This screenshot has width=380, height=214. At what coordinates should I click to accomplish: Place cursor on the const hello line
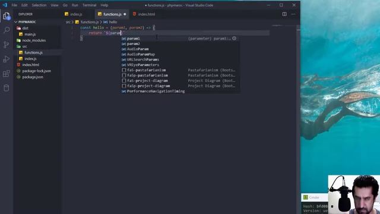[118, 28]
